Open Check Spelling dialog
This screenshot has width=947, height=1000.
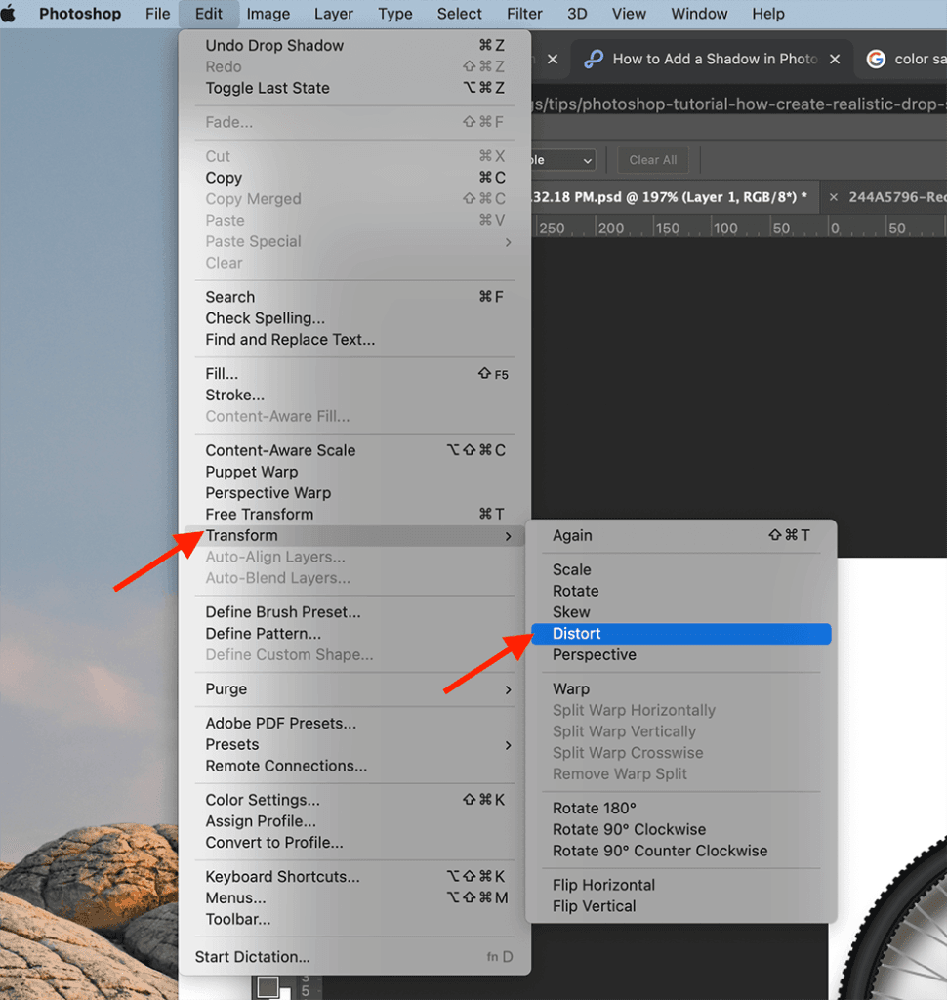pos(354,318)
